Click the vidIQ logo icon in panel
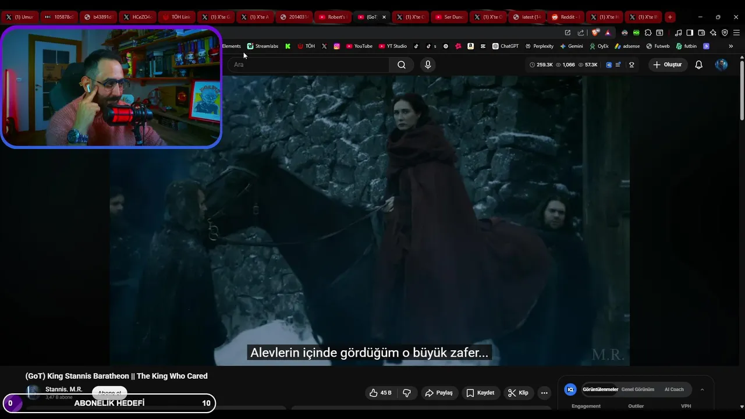The image size is (745, 419). click(x=570, y=389)
